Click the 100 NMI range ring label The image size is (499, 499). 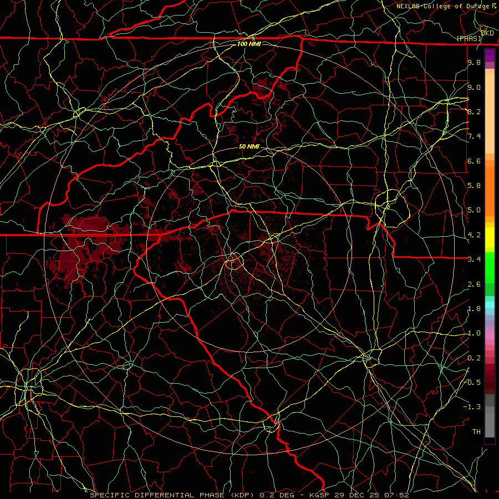[x=249, y=44]
